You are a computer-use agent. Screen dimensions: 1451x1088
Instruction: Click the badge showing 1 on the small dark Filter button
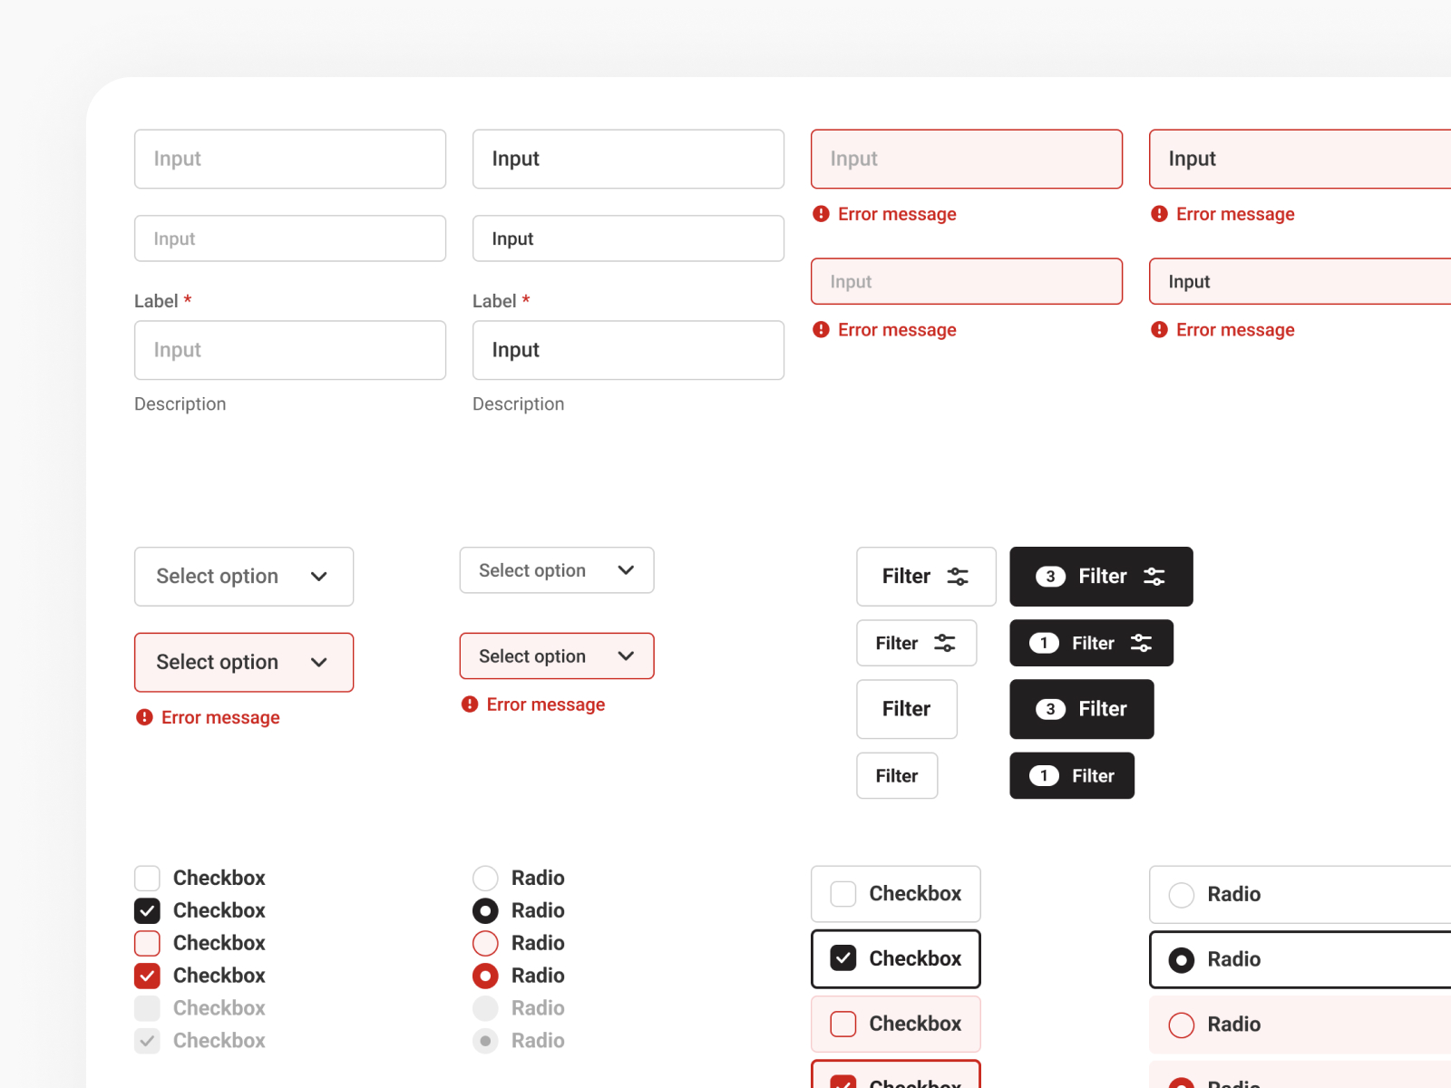coord(1044,643)
